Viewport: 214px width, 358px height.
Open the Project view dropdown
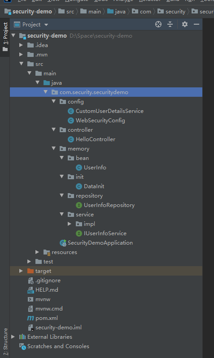pyautogui.click(x=46, y=25)
